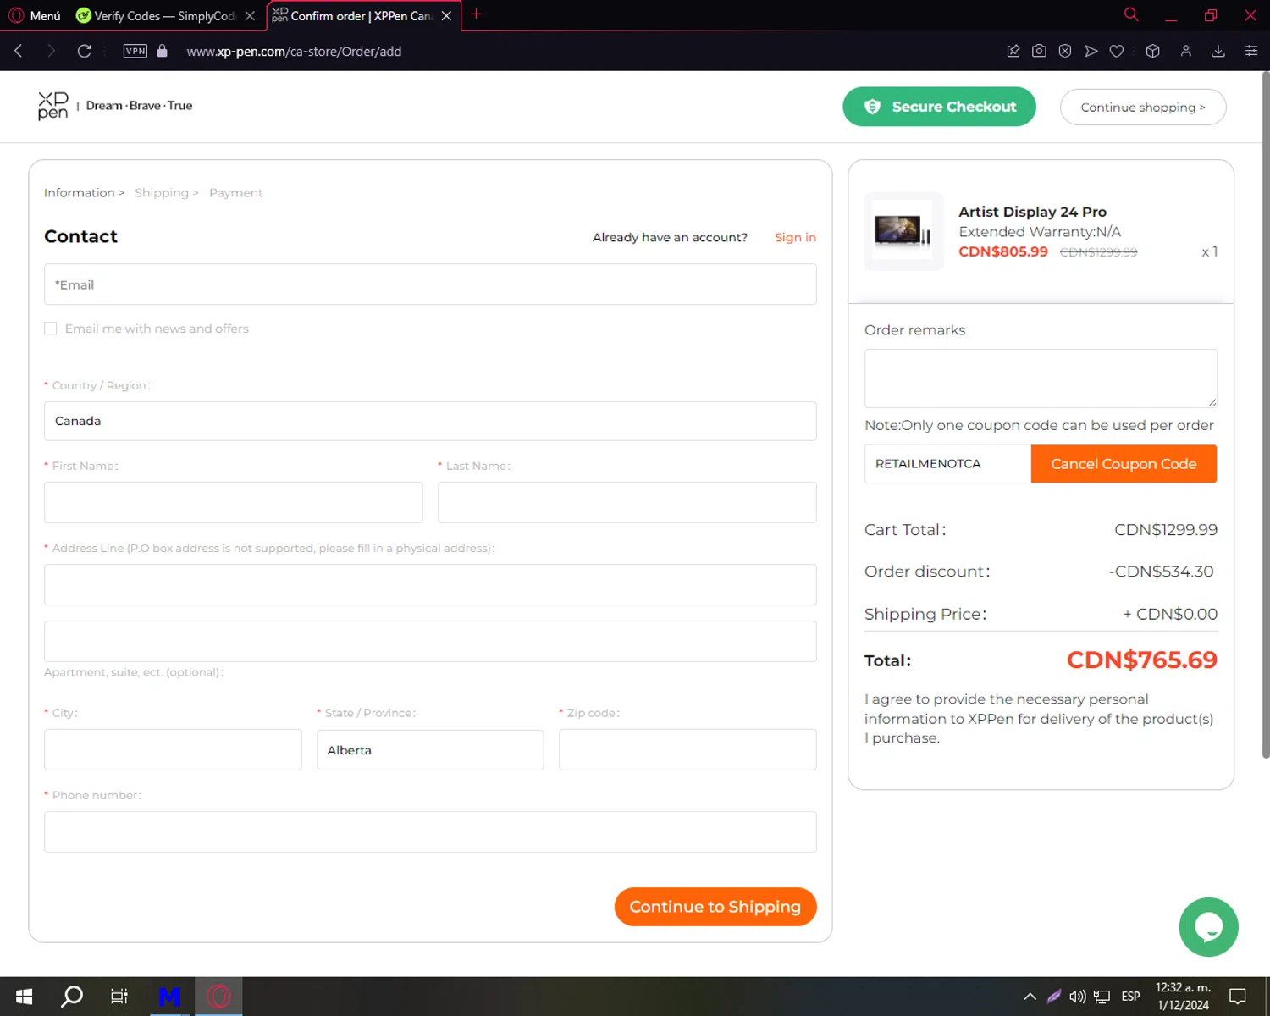The height and width of the screenshot is (1016, 1270).
Task: Go back with browser back arrow
Action: coord(19,51)
